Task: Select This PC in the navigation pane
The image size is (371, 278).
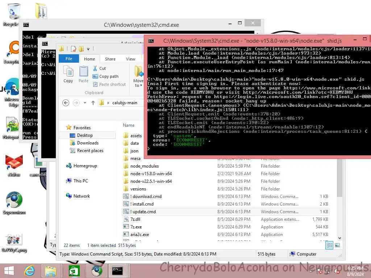Action: point(77,181)
